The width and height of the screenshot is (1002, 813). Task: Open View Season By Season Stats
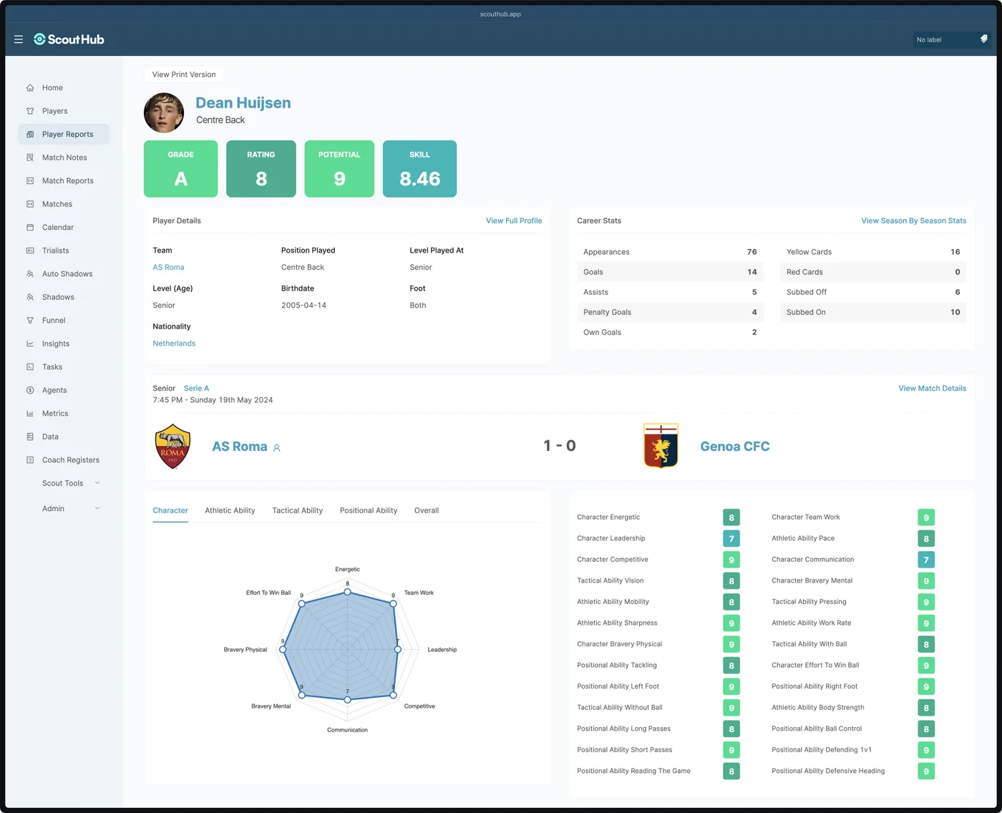tap(914, 220)
